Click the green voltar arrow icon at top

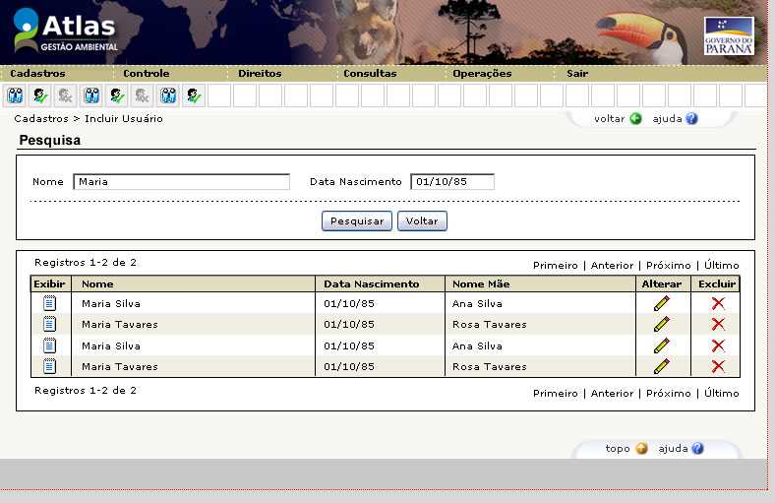point(635,119)
